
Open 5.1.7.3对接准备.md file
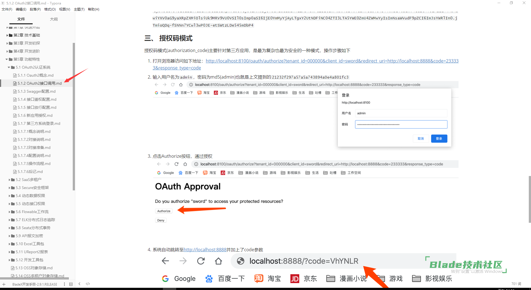34,147
